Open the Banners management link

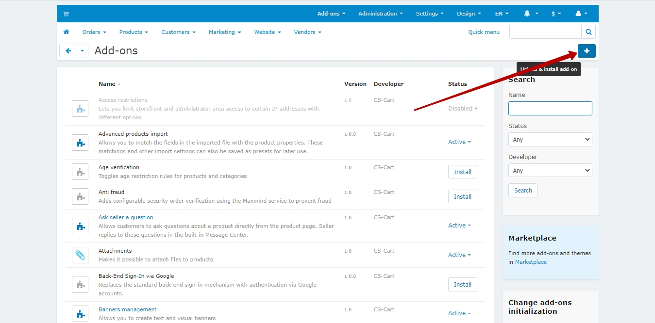click(128, 309)
